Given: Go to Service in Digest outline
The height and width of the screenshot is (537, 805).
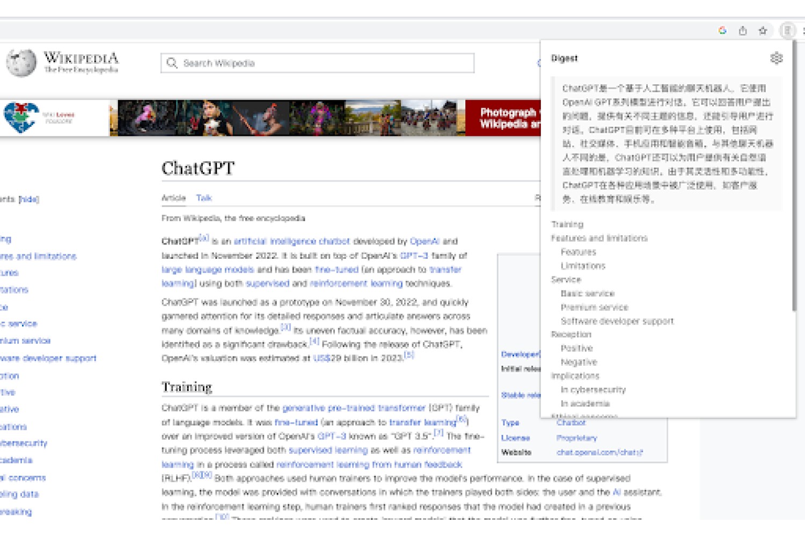Looking at the screenshot, I should (566, 279).
